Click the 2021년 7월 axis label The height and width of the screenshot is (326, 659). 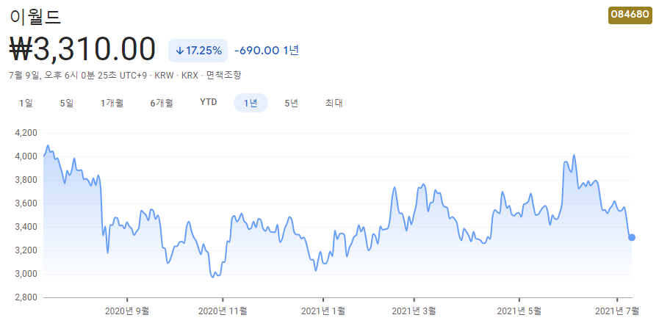[x=616, y=311]
